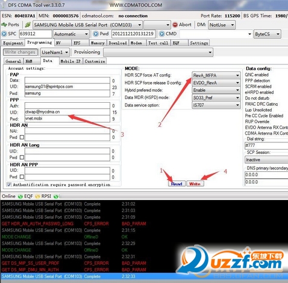The height and width of the screenshot is (283, 288).
Task: Uncheck Authentification require password encryption
Action: [9, 184]
